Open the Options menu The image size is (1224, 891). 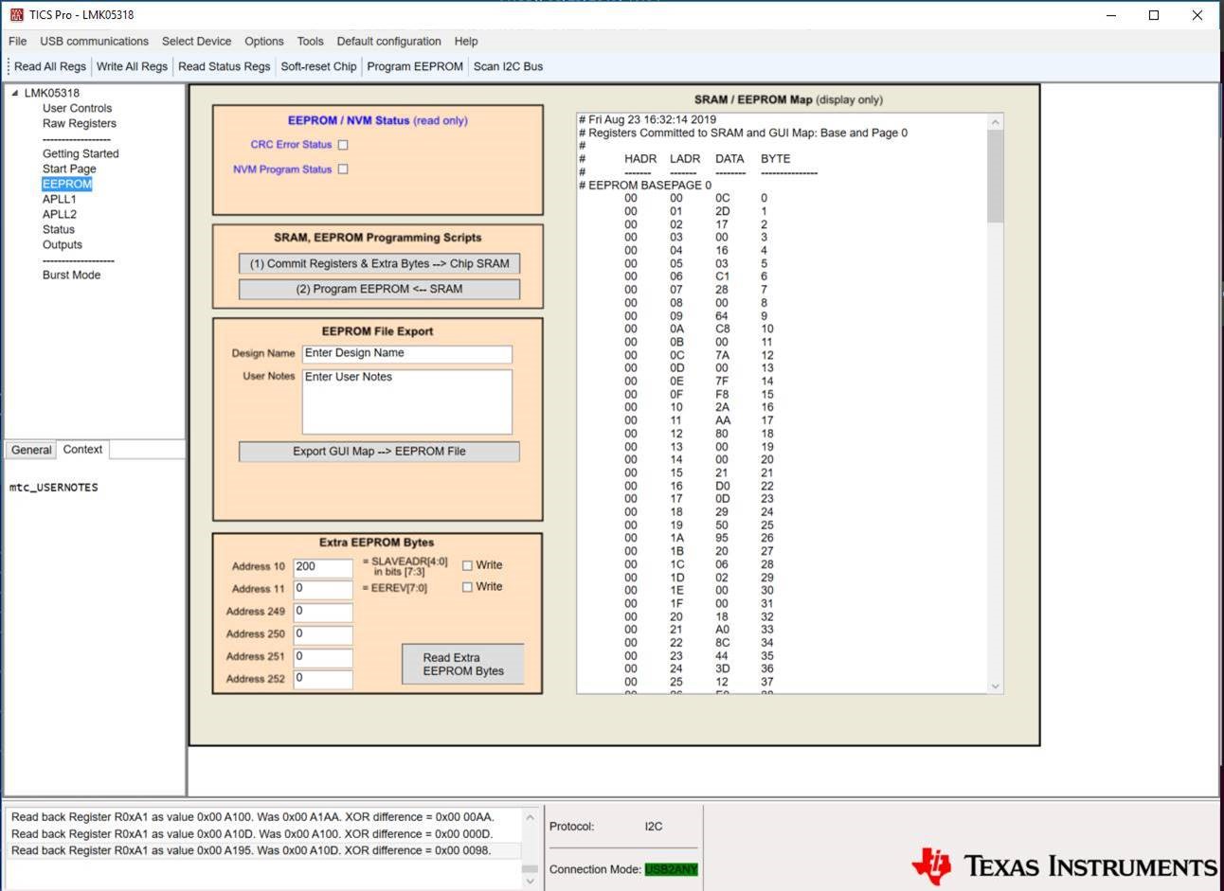(264, 42)
